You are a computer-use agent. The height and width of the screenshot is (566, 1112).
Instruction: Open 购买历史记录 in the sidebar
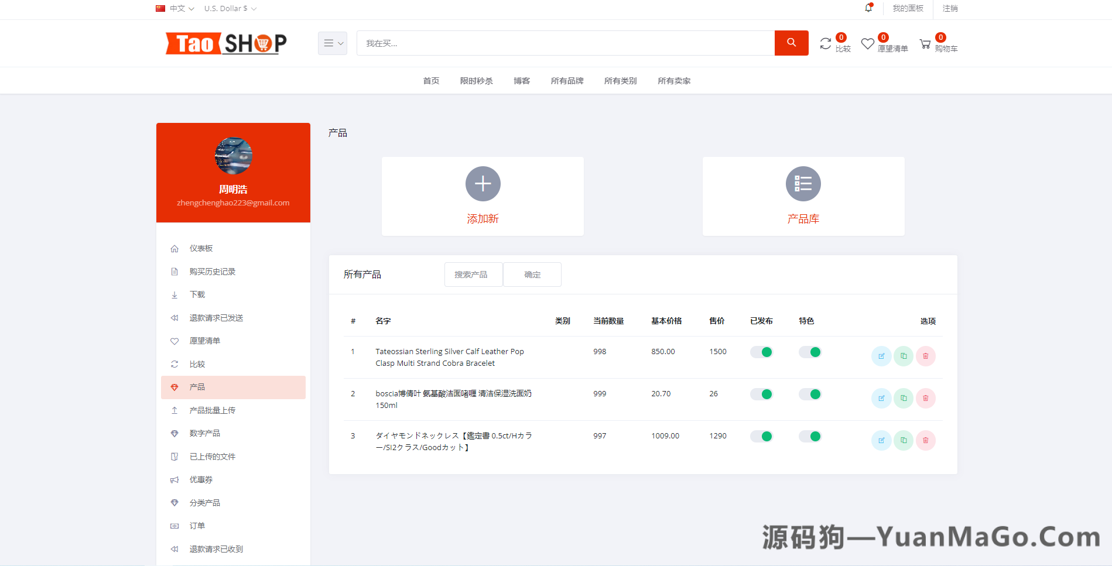(x=212, y=271)
